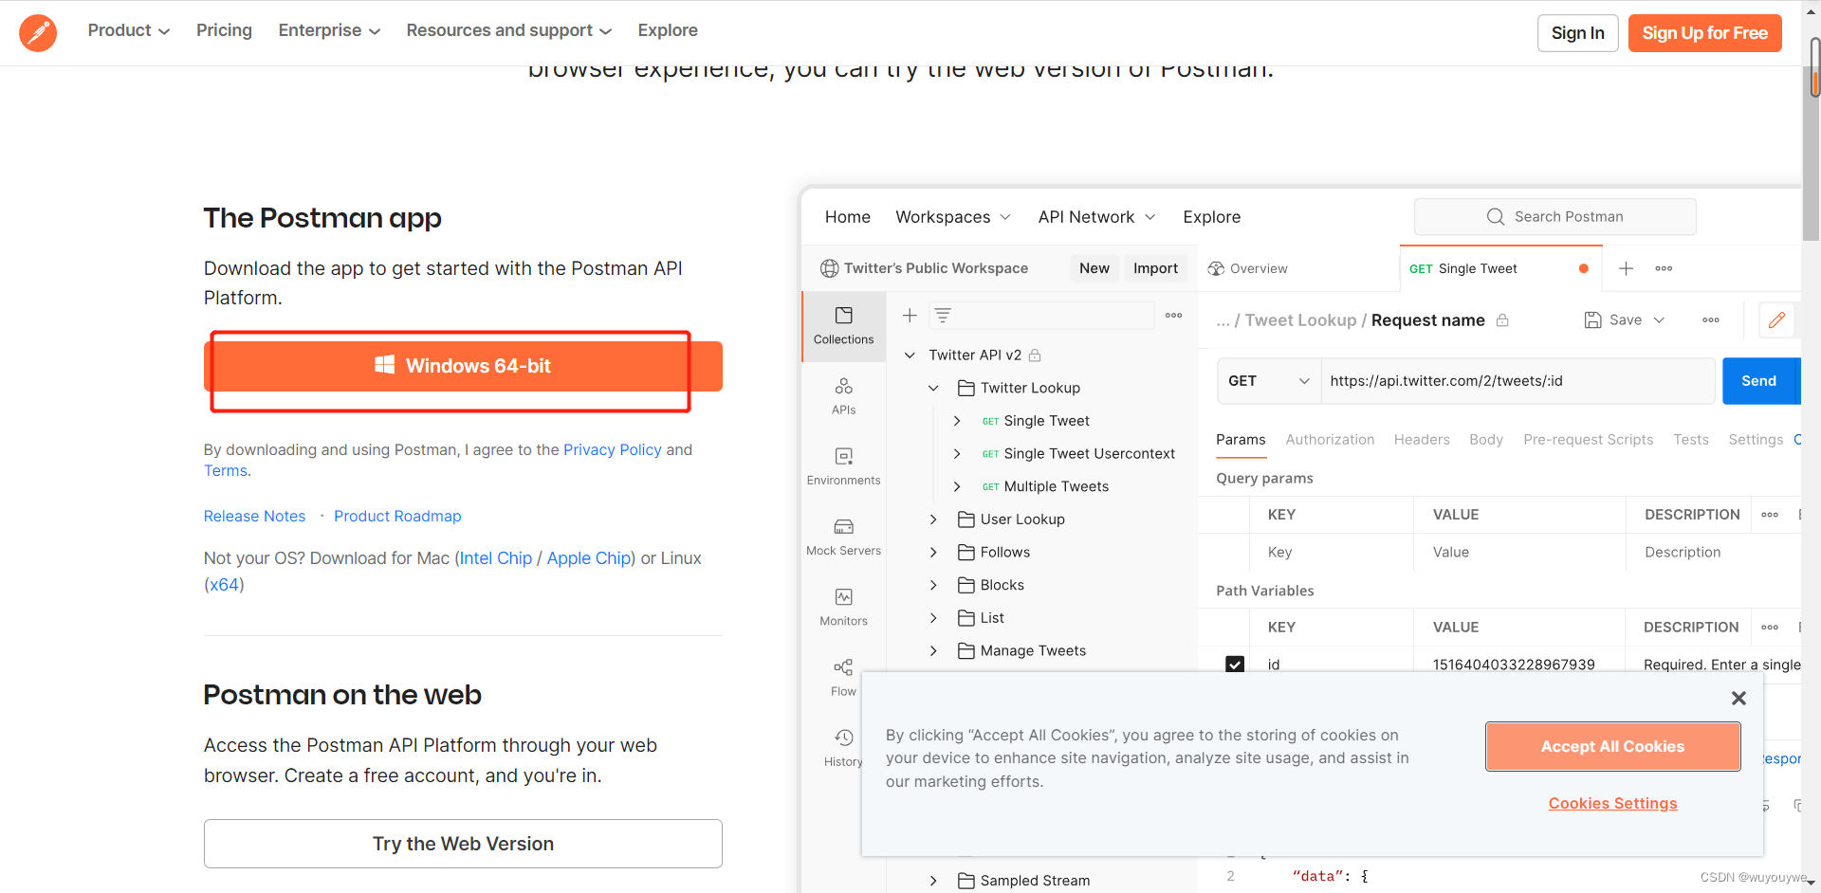This screenshot has height=893, width=1821.
Task: Open the APIs sidebar panel
Action: click(x=843, y=396)
